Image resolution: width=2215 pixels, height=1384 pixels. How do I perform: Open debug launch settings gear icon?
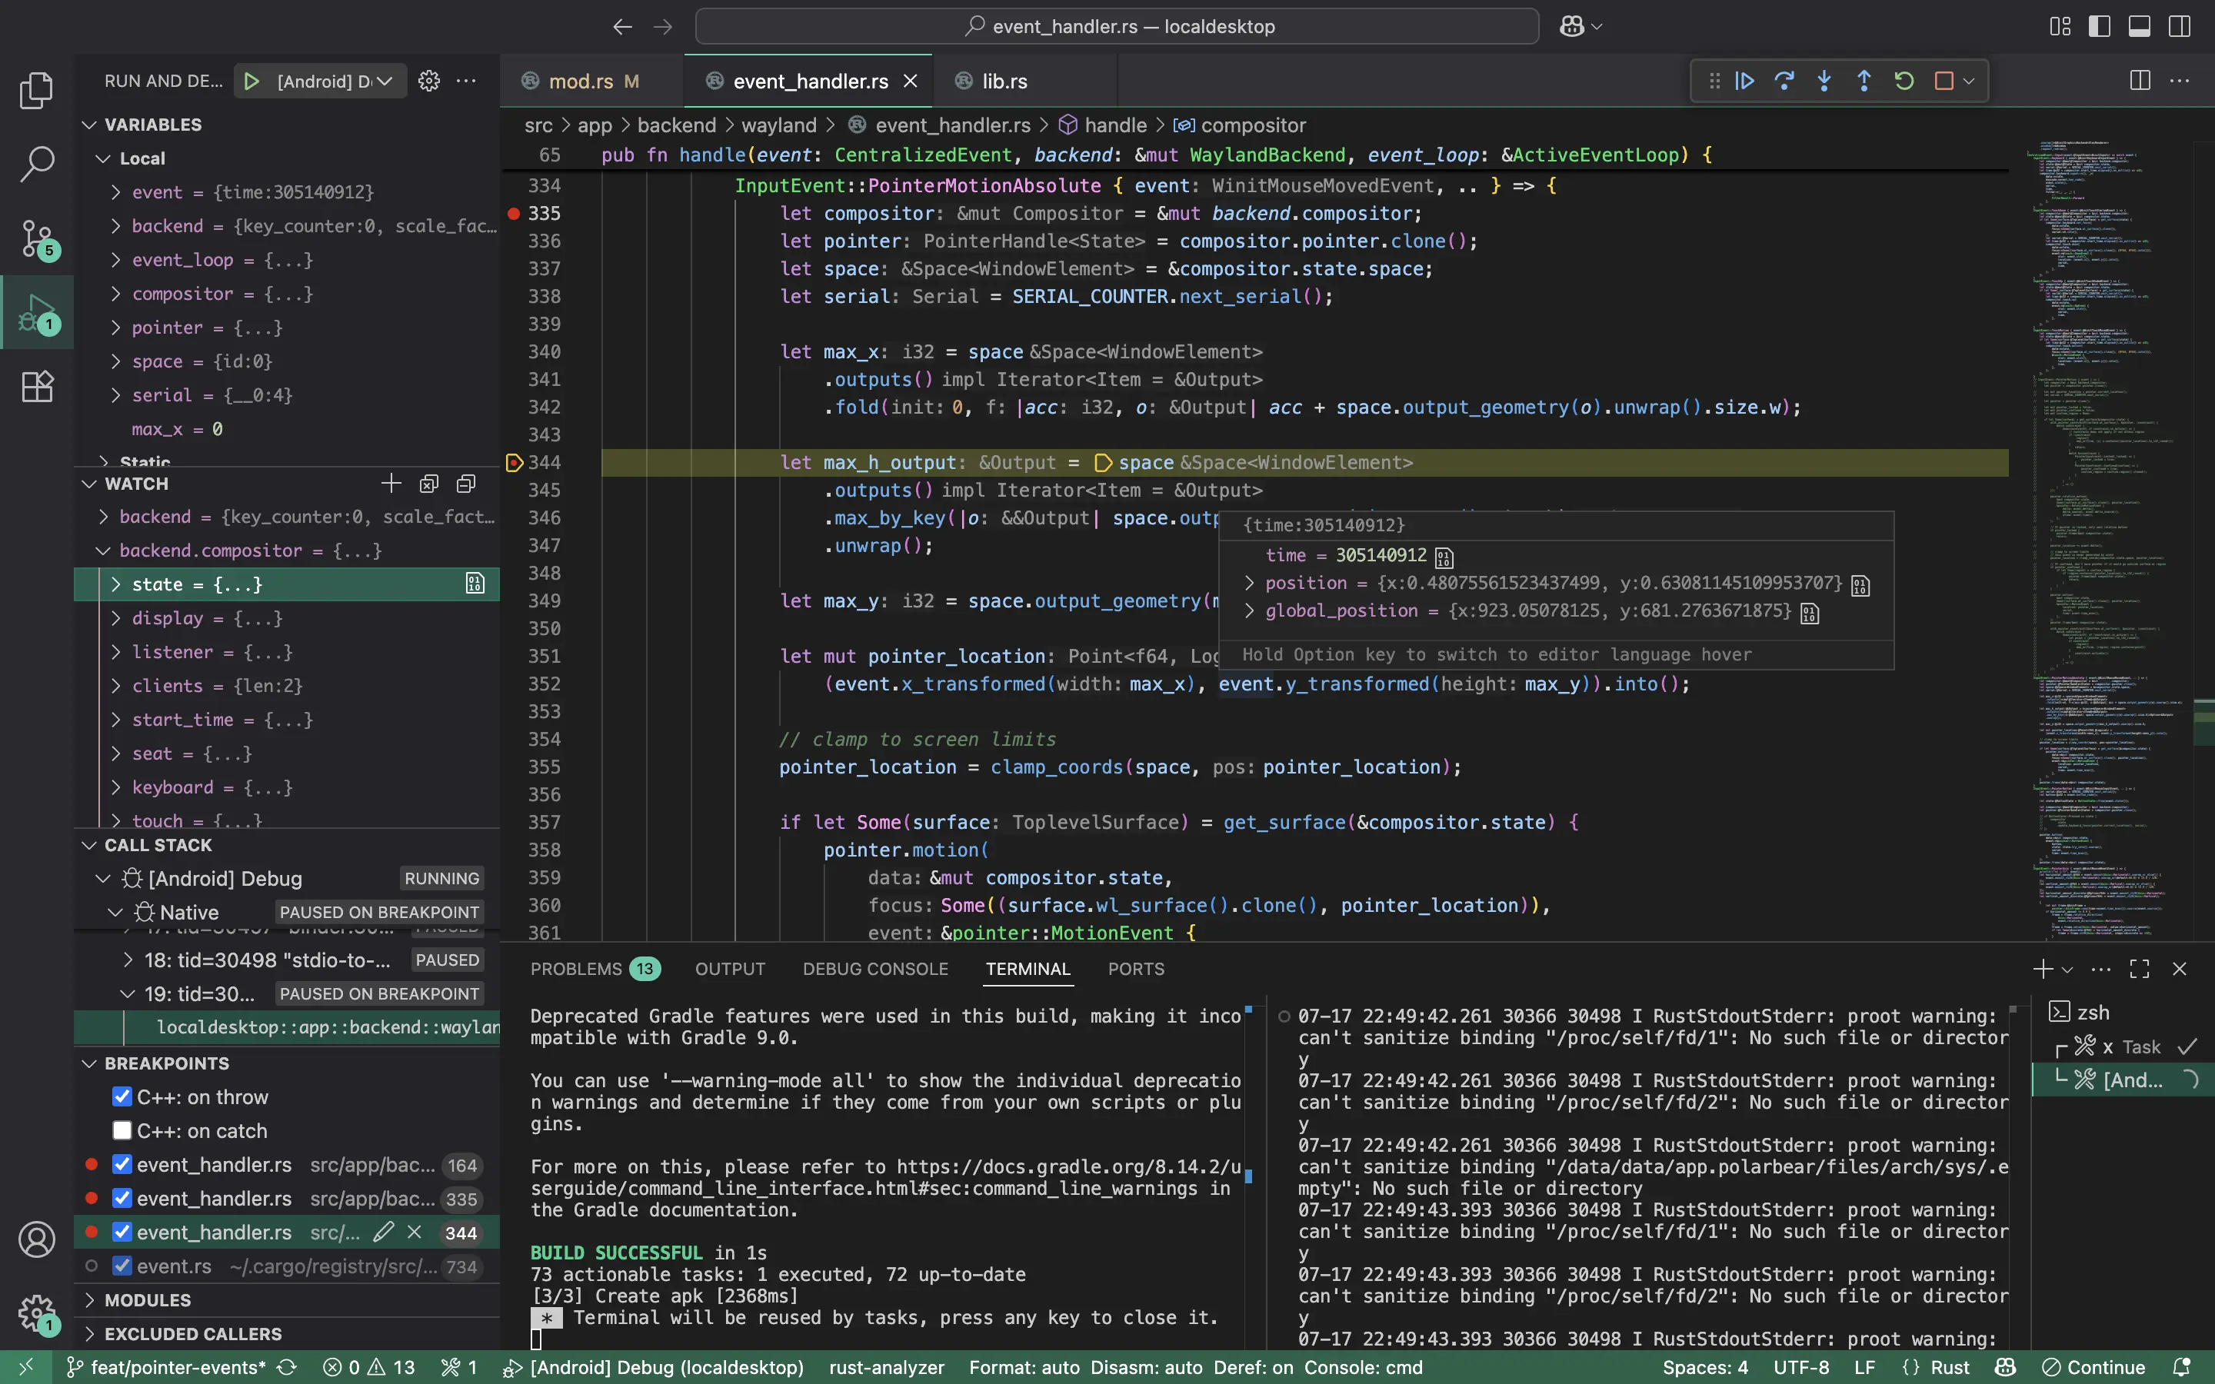tap(428, 81)
